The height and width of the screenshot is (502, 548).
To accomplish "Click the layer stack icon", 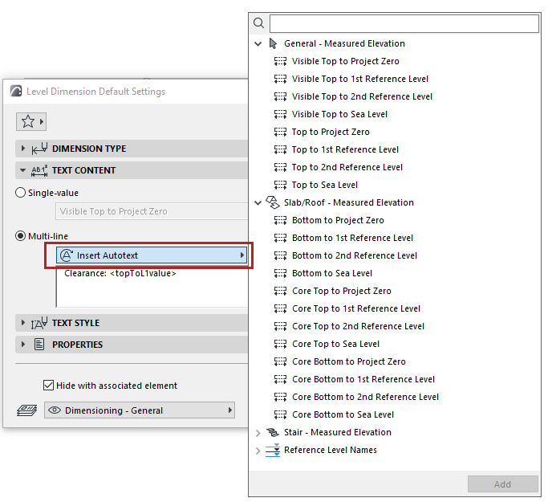I will click(x=27, y=410).
